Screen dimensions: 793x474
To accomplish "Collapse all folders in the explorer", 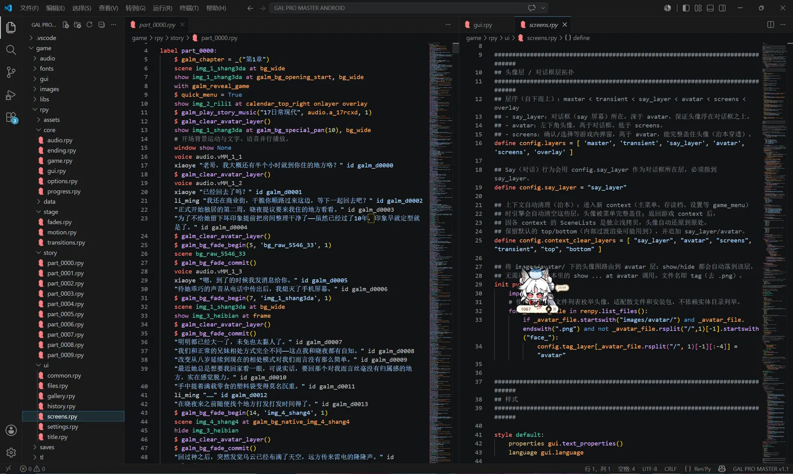I will [101, 25].
